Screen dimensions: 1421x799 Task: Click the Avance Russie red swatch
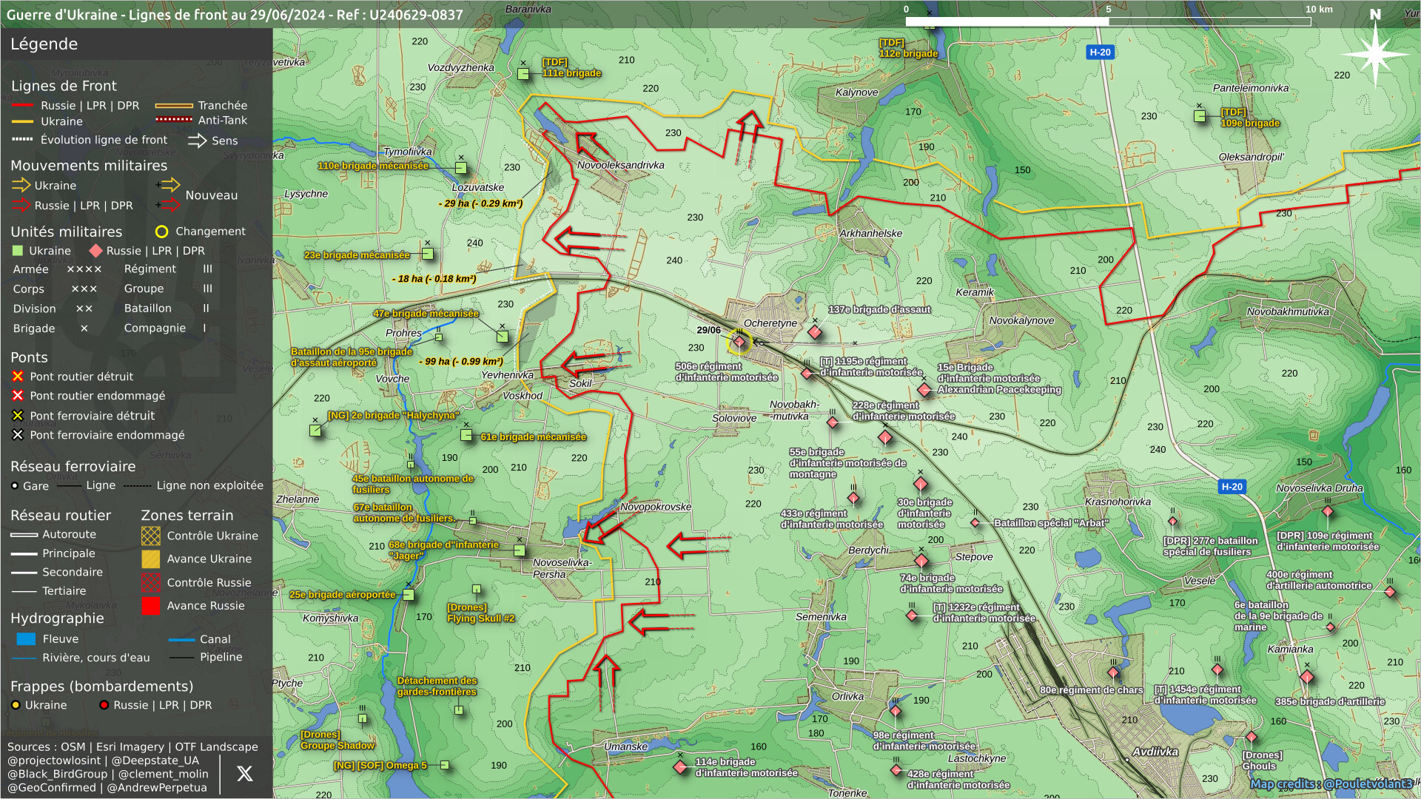pyautogui.click(x=151, y=606)
